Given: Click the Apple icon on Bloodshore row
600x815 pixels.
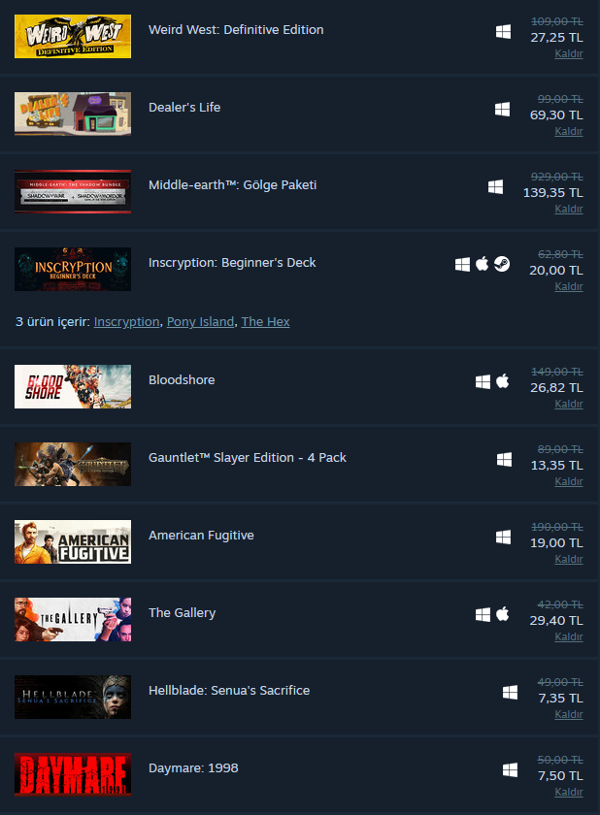Looking at the screenshot, I should tap(502, 381).
